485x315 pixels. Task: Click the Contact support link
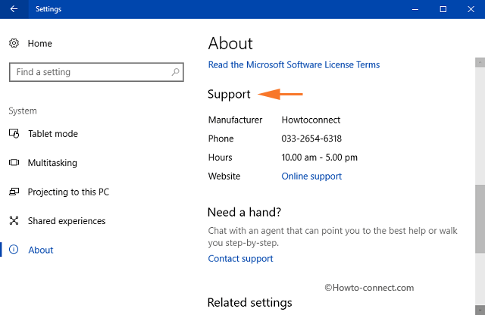click(240, 258)
